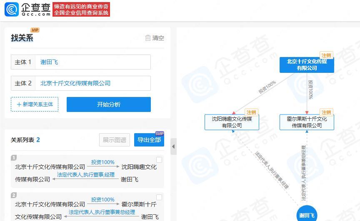This screenshot has height=221, width=360.
Task: Export all with 导出全部 button
Action: click(x=149, y=140)
